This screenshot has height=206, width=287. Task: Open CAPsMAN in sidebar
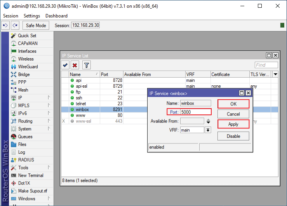tap(31, 43)
